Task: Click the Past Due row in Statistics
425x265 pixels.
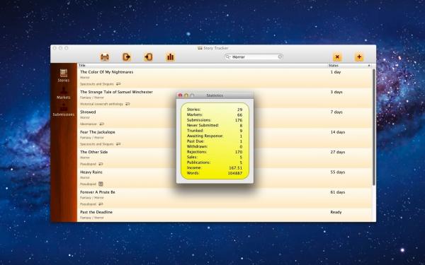Action: [215, 141]
